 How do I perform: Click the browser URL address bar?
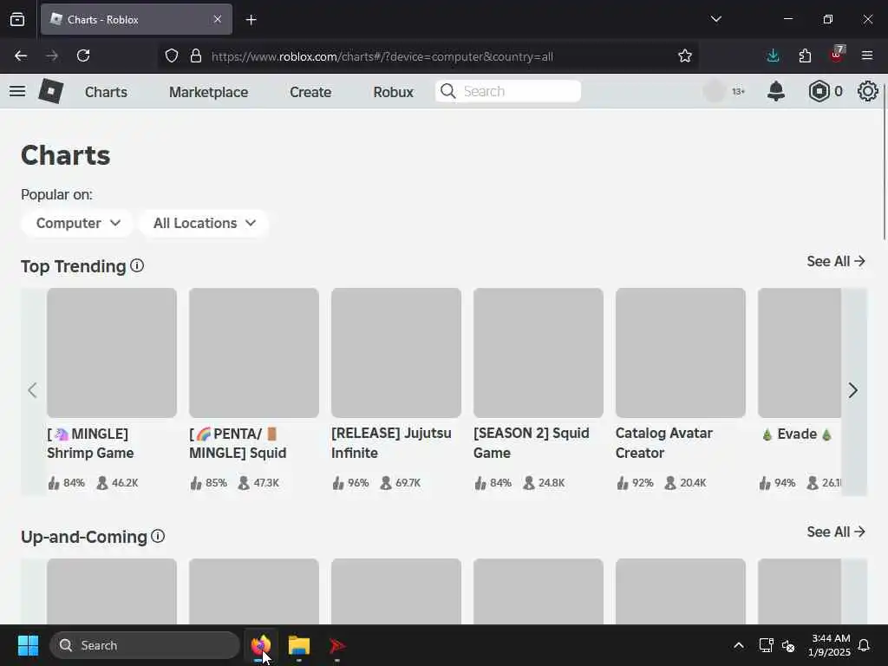427,56
